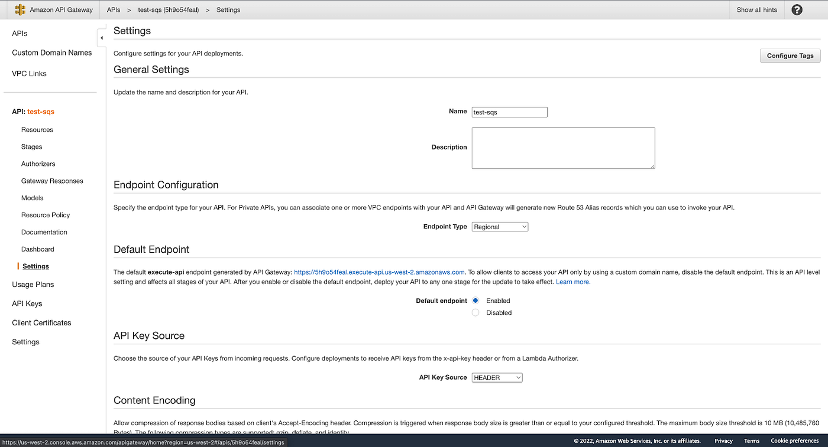This screenshot has width=828, height=447.
Task: Click the Configure Tags button
Action: pyautogui.click(x=790, y=56)
